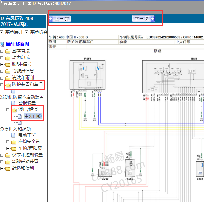Open the 驾驶辅助装置 tree item
The image size is (204, 202).
25,161
